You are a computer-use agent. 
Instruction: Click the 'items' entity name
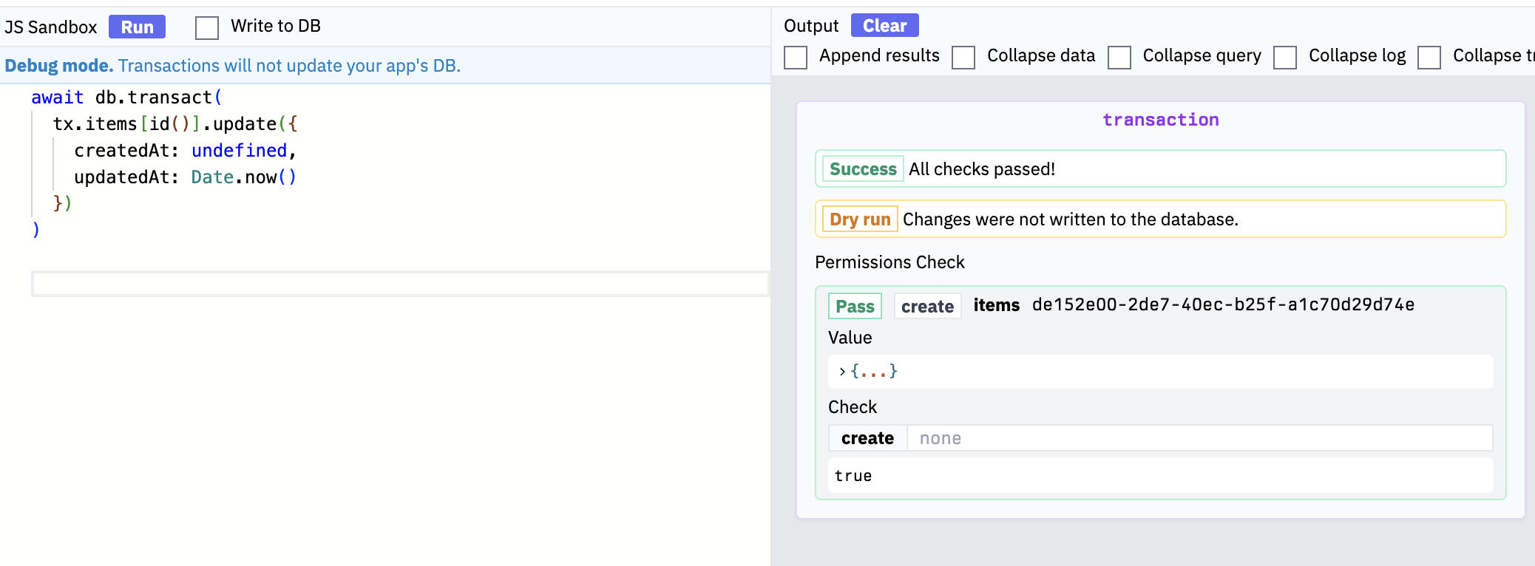point(996,305)
